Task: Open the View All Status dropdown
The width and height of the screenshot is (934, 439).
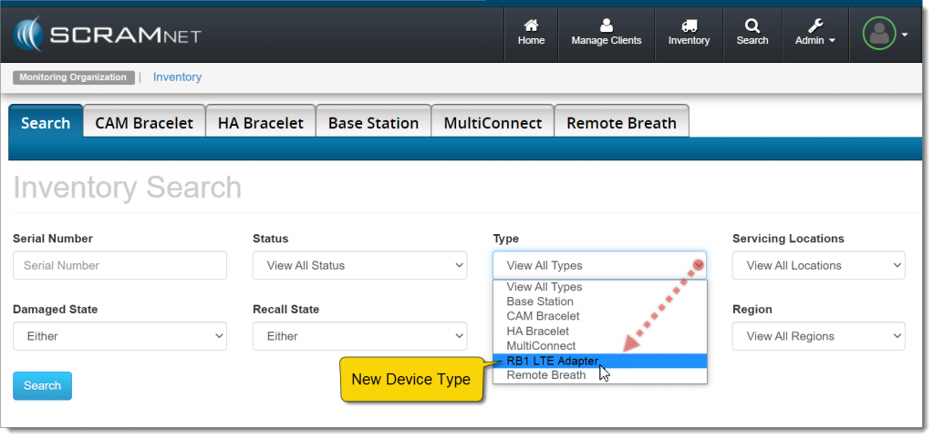Action: pos(359,265)
